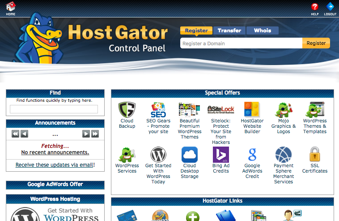The image size is (339, 221).
Task: Click the credit card icon in HostGator Links
Action: (x=127, y=215)
